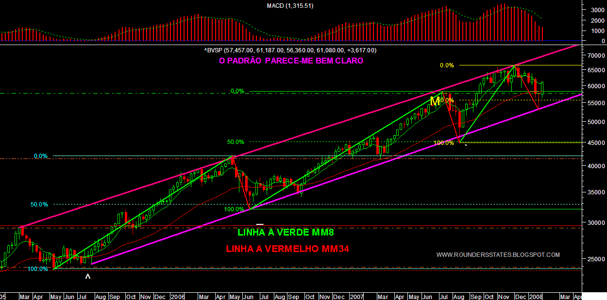Select the green 100.0% Fibonacci label
This screenshot has height=300, width=607.
pyautogui.click(x=234, y=209)
